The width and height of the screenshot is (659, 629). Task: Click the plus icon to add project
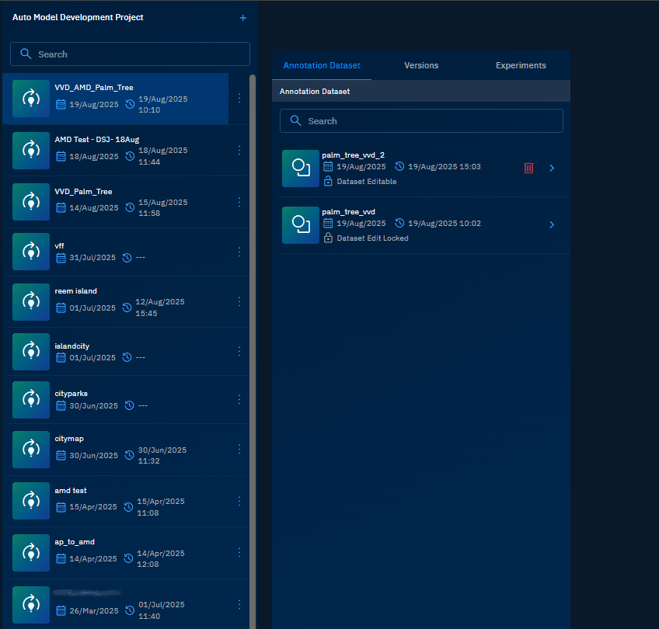click(242, 17)
